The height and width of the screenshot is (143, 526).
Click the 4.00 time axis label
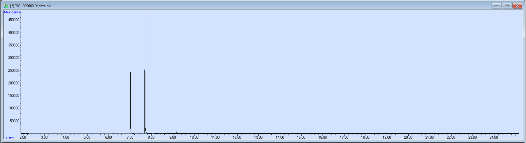click(65, 137)
